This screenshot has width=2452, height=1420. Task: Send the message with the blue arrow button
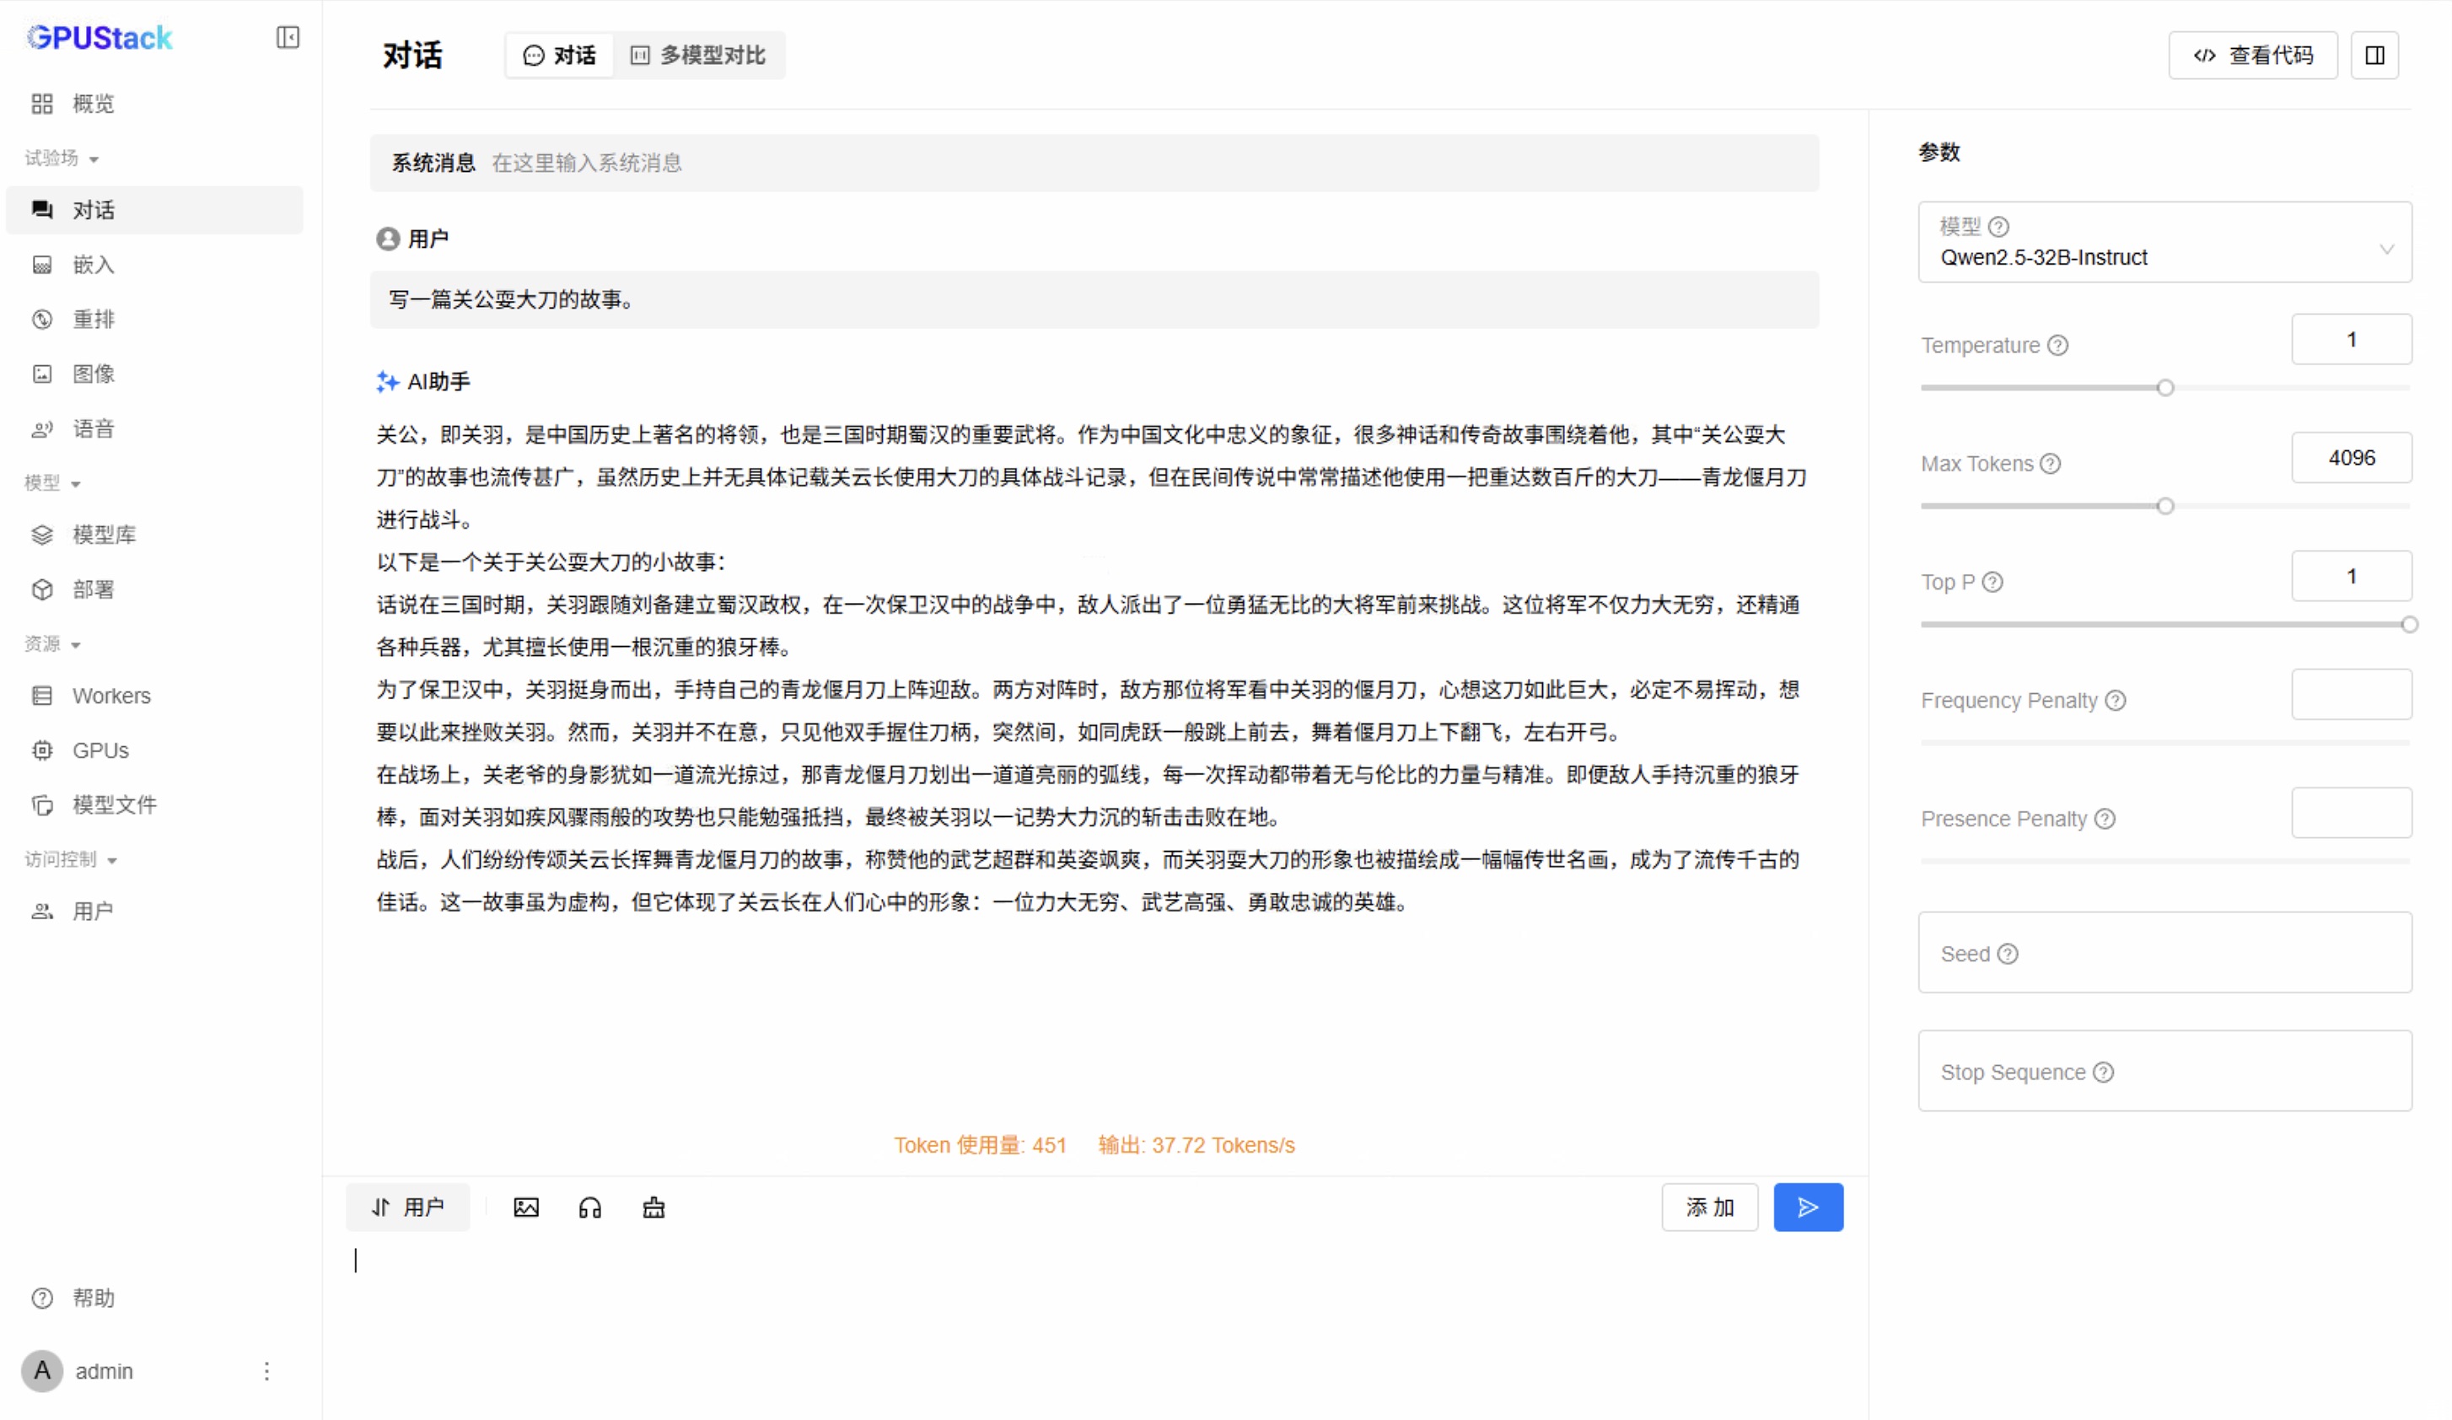[1808, 1208]
